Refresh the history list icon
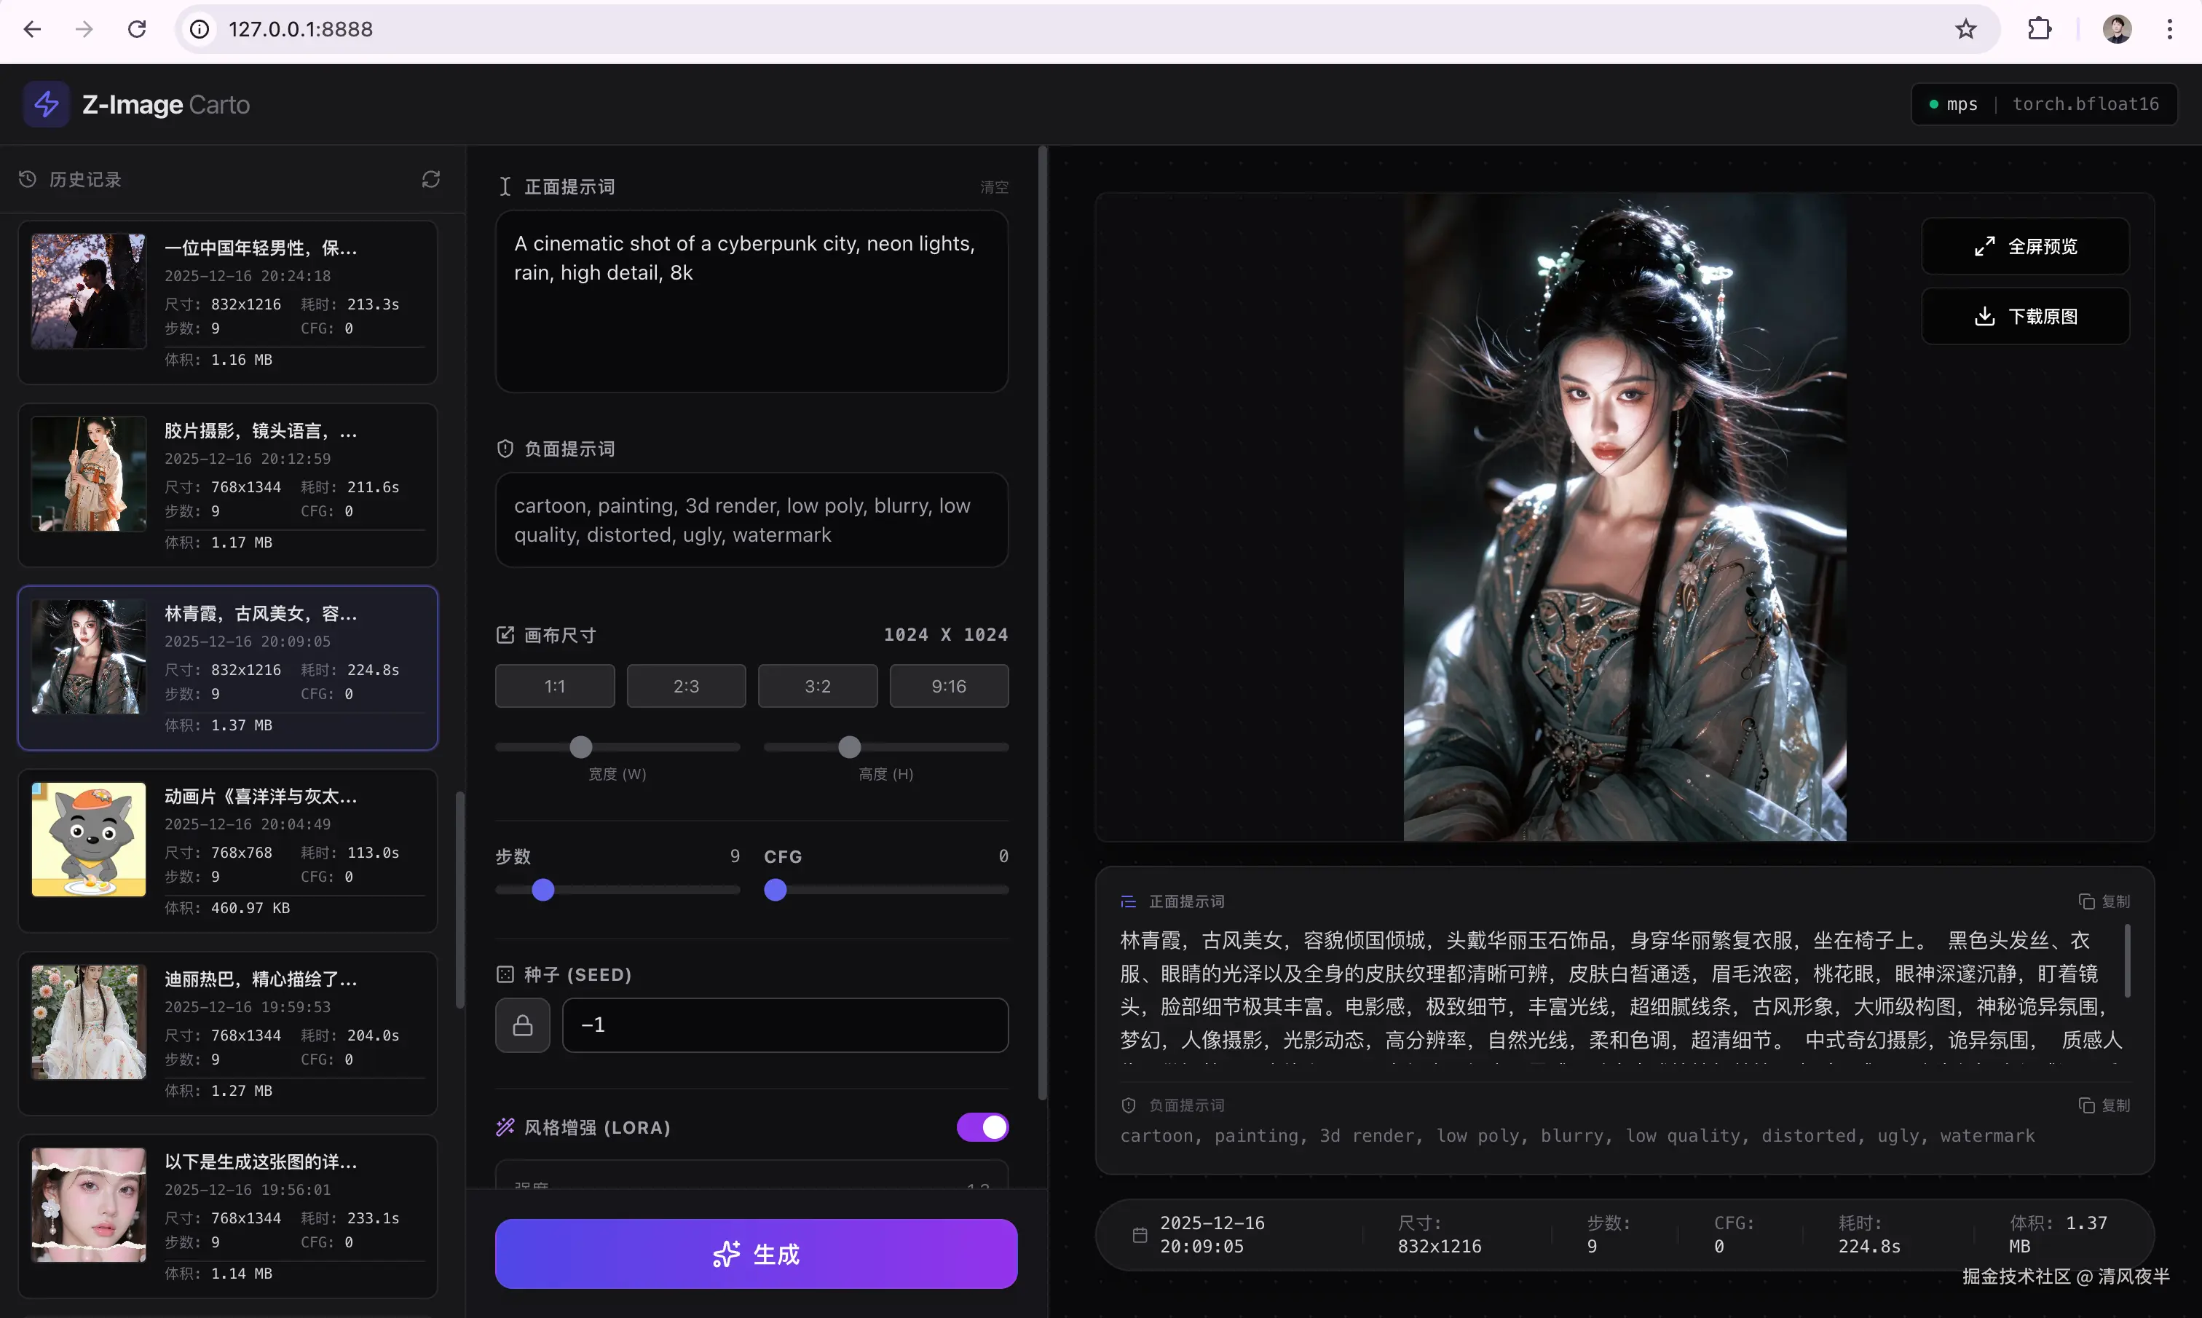 (x=430, y=179)
